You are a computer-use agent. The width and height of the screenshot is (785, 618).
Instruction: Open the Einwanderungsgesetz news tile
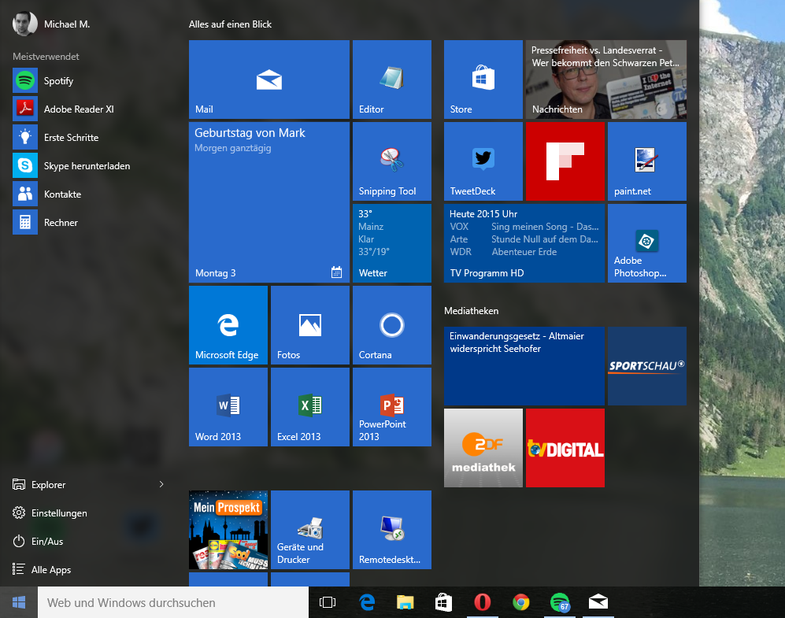(524, 366)
